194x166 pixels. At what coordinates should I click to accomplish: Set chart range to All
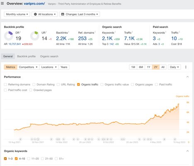coord(163,67)
